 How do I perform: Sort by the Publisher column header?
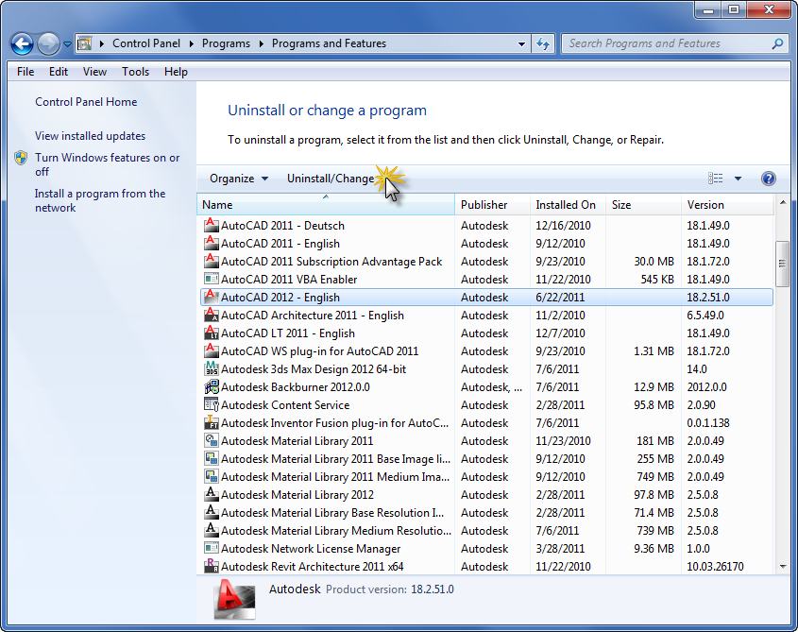click(492, 205)
